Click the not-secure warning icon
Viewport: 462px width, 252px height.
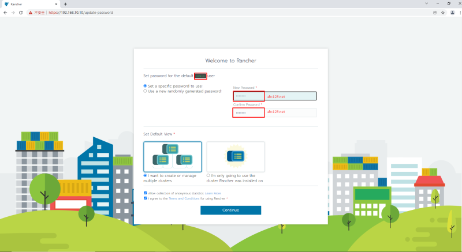click(x=31, y=13)
